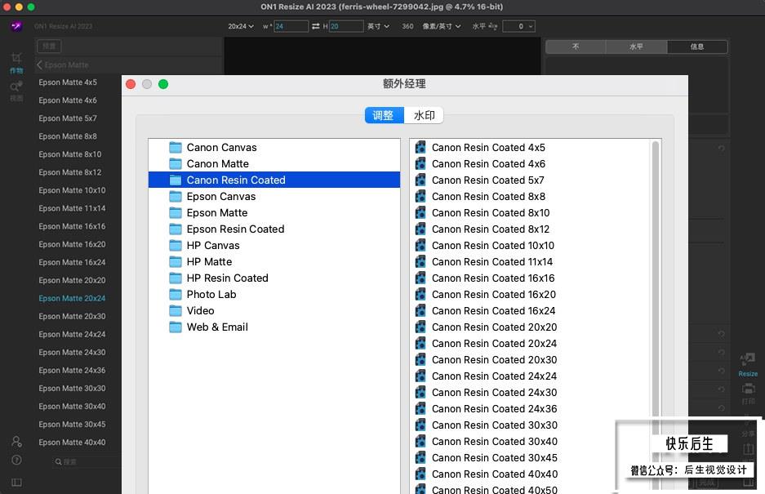
Task: Choose Epson Matte 24x36 in sidebar
Action: click(x=72, y=371)
